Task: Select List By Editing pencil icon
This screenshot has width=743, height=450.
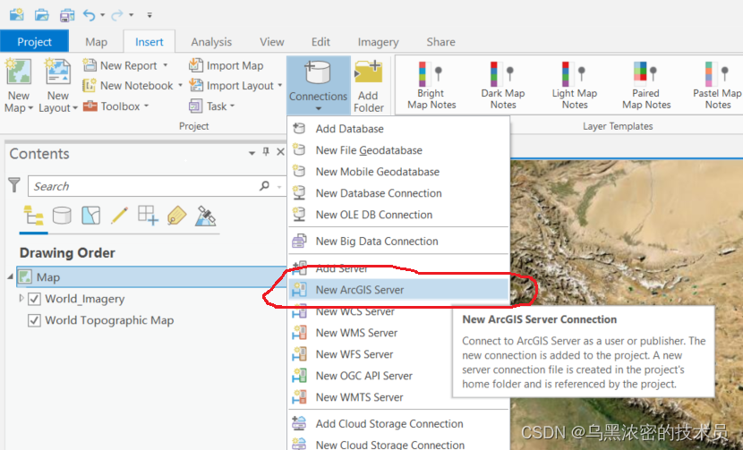Action: pyautogui.click(x=119, y=216)
